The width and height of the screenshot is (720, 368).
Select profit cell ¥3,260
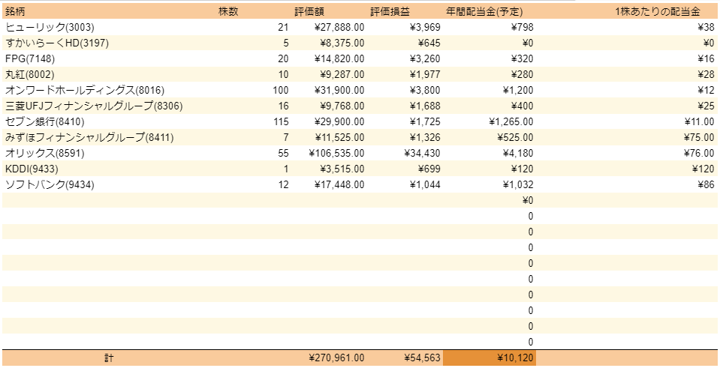point(425,58)
